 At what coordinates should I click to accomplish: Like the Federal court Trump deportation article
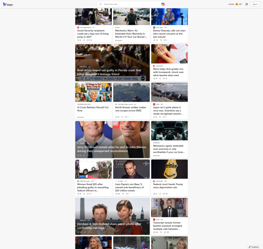click(154, 194)
